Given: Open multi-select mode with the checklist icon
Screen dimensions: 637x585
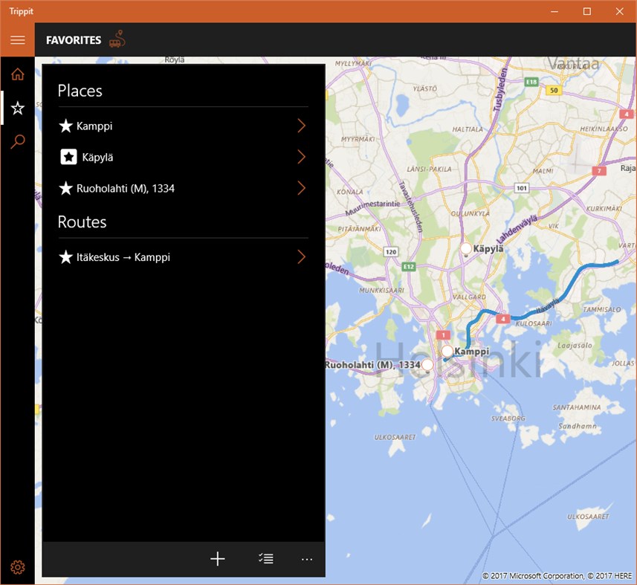Looking at the screenshot, I should (x=266, y=558).
